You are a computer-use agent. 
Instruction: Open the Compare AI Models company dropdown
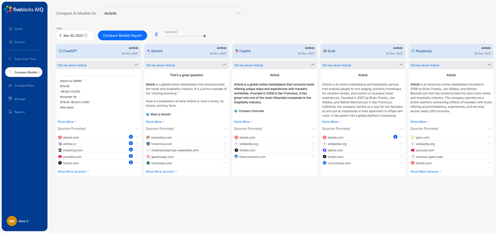pos(238,13)
